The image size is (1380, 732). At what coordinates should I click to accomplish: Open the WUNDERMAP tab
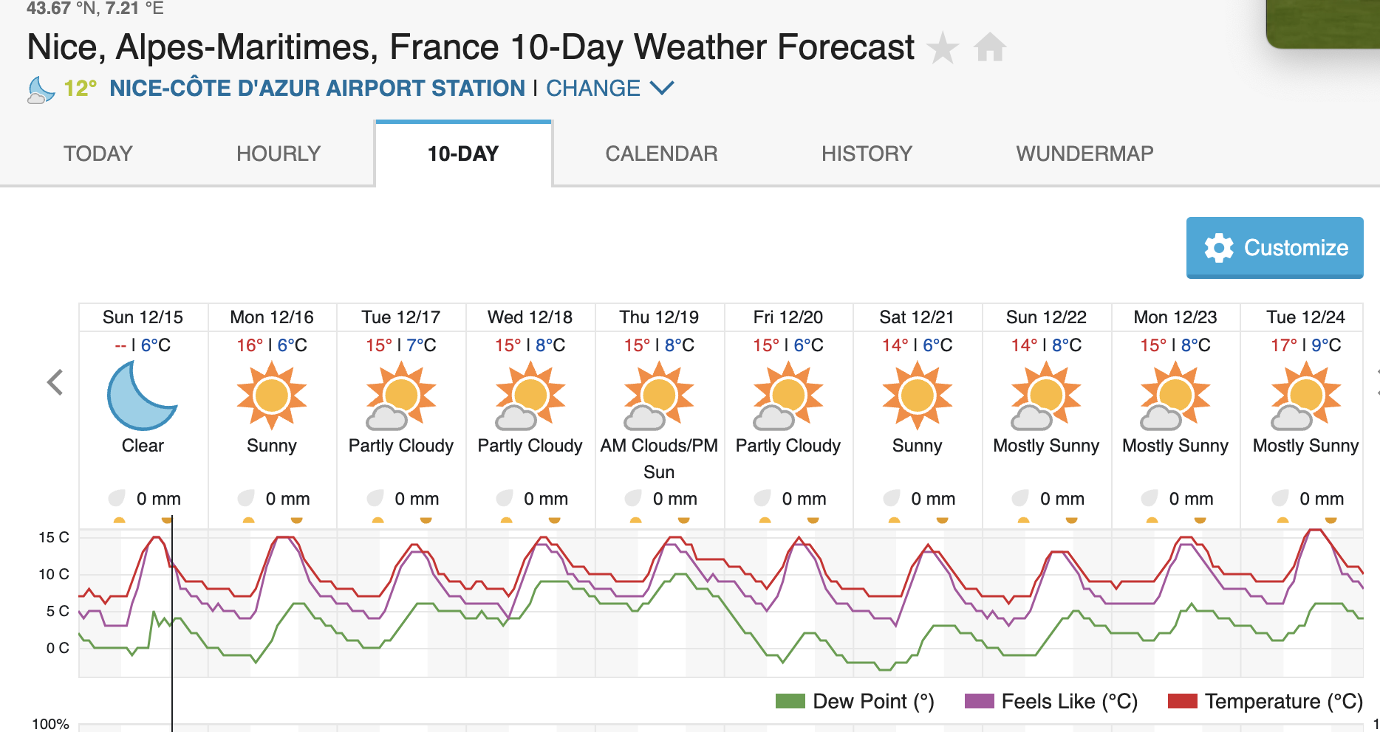(x=1084, y=153)
